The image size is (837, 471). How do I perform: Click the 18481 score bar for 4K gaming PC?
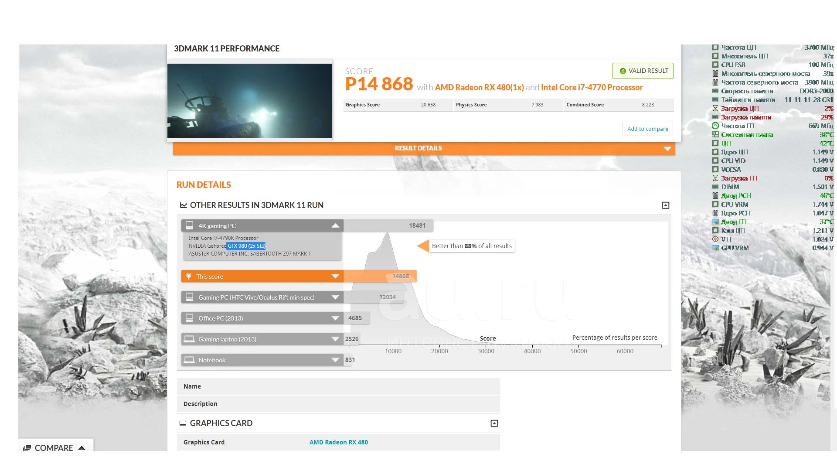[388, 225]
